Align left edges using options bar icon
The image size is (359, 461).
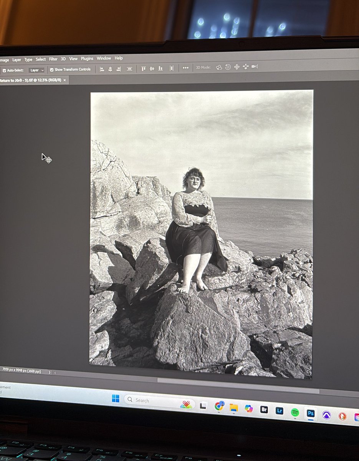(x=102, y=69)
